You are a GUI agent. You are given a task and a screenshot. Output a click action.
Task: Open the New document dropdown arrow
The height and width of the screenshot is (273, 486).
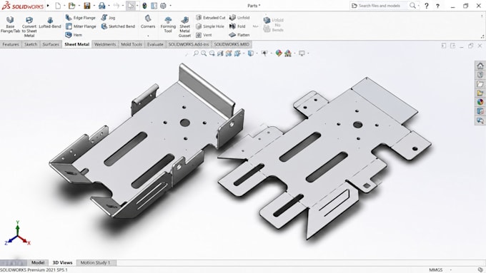click(64, 6)
